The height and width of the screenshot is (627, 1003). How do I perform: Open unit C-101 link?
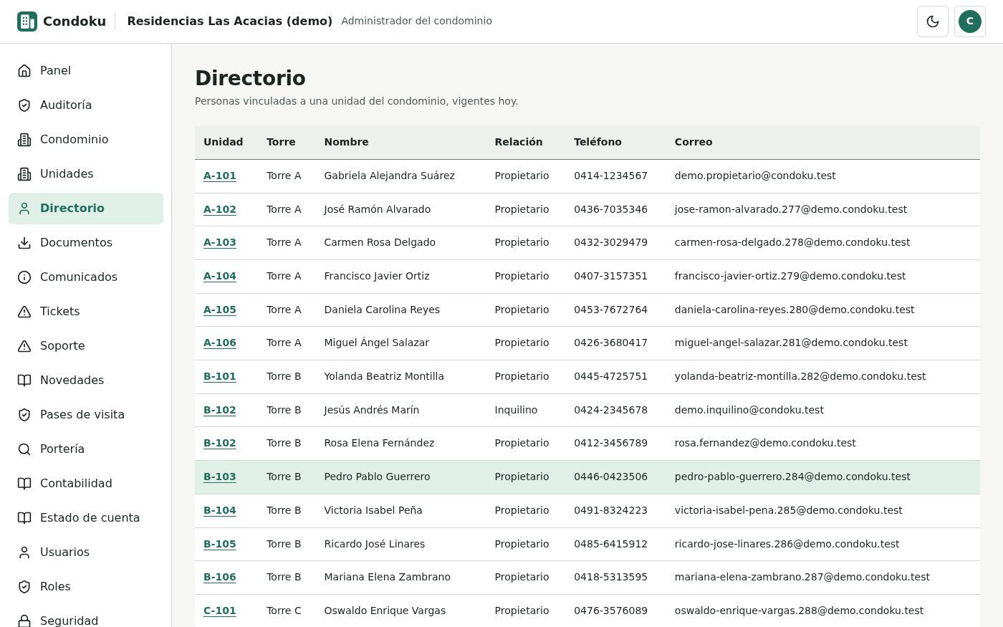point(220,611)
